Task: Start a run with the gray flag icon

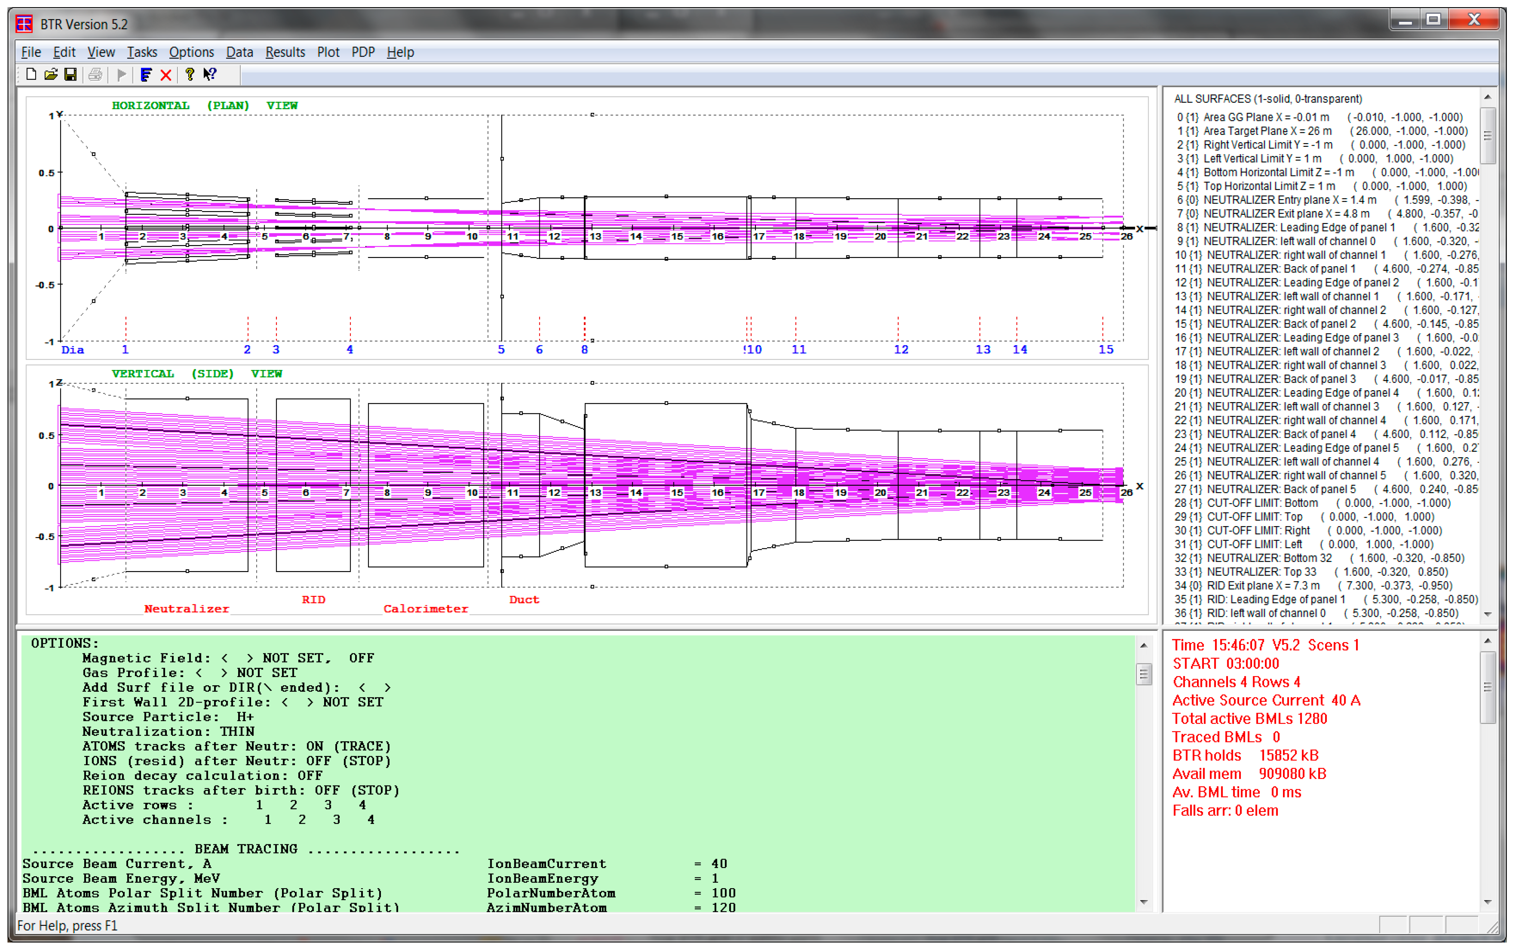Action: coord(121,75)
